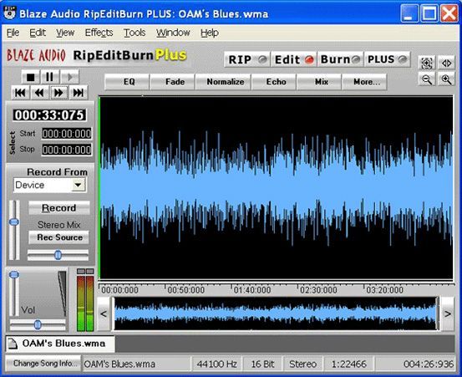The image size is (462, 377).
Task: Click Change Song Info... button
Action: [x=43, y=364]
